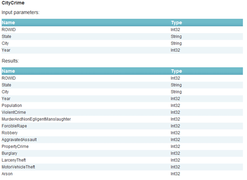Click the MotorVehicleTheft result name
247x180 pixels.
(18, 167)
